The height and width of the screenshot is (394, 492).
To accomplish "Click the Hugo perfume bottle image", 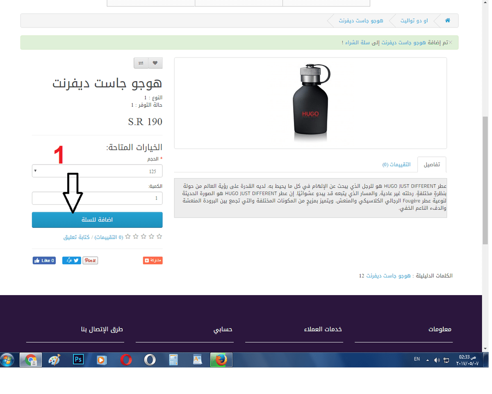I will coord(310,103).
